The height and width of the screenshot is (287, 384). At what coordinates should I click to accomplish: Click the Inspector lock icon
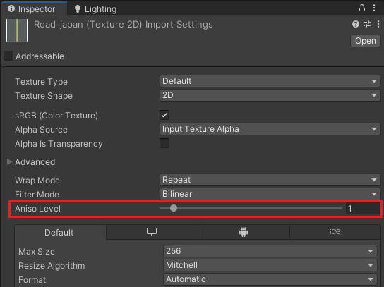[361, 8]
